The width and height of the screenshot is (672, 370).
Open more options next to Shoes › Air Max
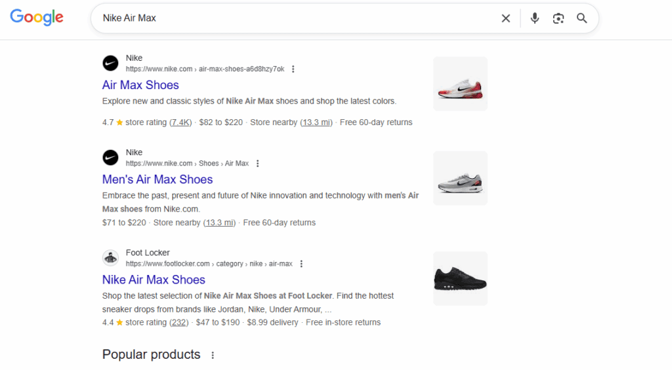257,164
